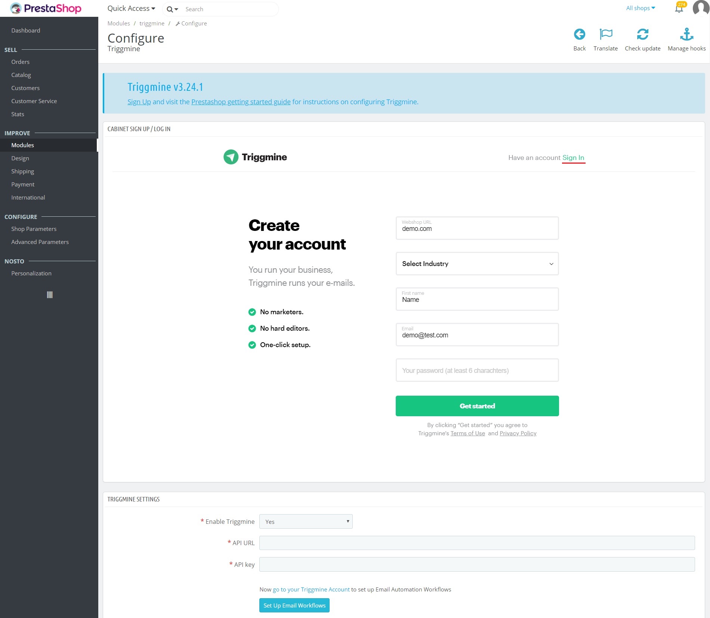Click the Translate flag icon
The image size is (710, 618).
(605, 34)
